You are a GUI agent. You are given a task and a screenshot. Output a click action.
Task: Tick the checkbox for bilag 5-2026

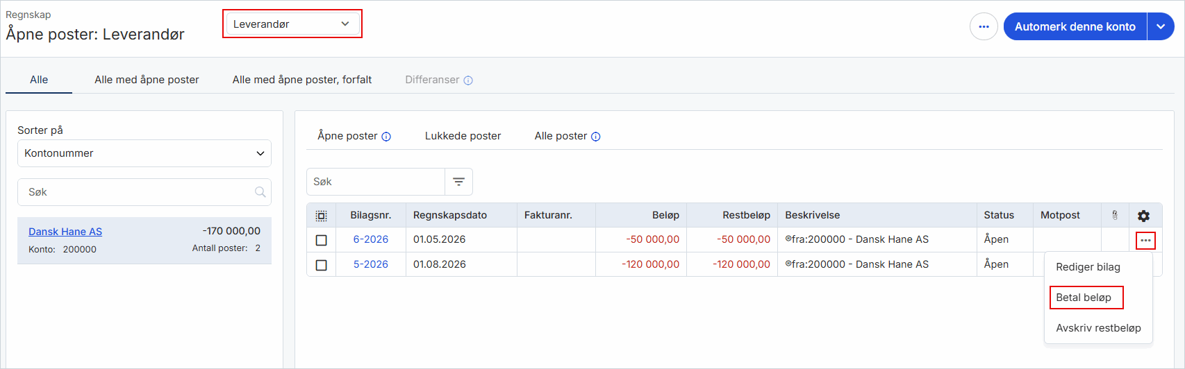[321, 265]
